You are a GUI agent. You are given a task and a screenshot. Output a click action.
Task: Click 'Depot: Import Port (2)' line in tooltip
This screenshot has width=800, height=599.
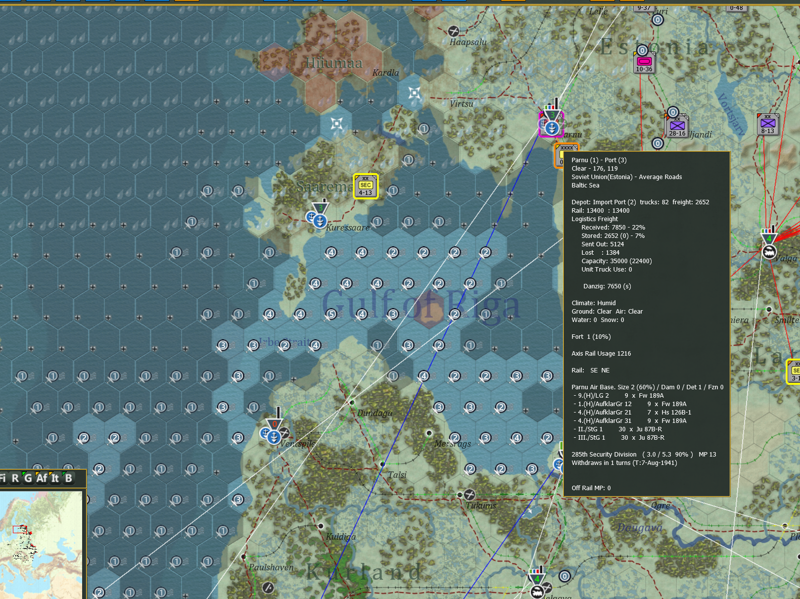click(604, 202)
